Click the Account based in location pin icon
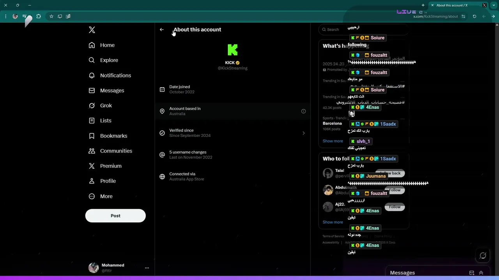This screenshot has width=499, height=280. pyautogui.click(x=162, y=111)
